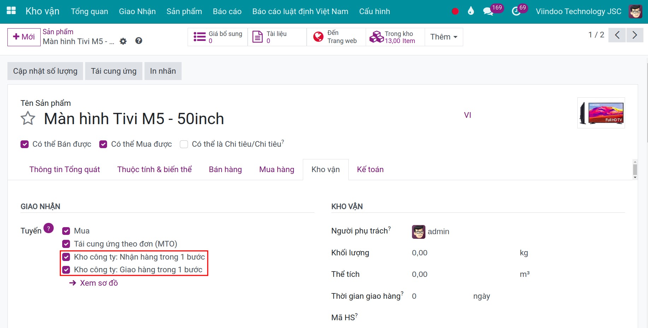
Task: Open the 'Cấu hình' menu
Action: [x=374, y=11]
